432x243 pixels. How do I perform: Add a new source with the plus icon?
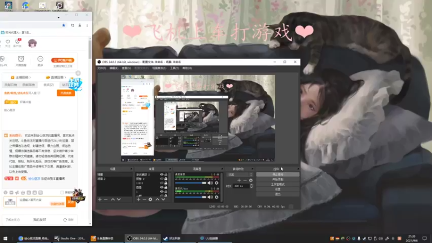pyautogui.click(x=138, y=199)
